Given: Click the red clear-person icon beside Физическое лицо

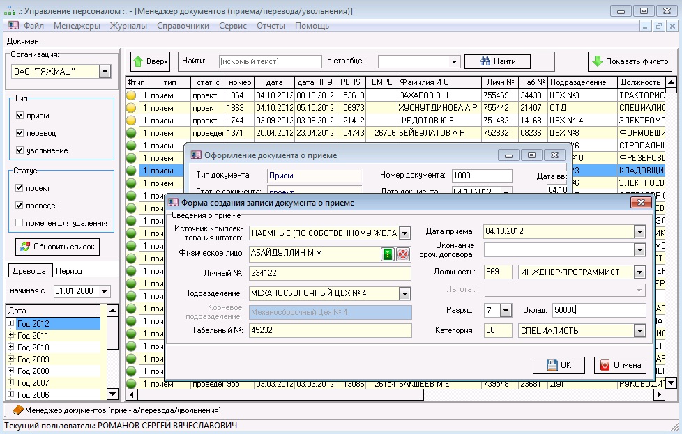Looking at the screenshot, I should (x=403, y=254).
